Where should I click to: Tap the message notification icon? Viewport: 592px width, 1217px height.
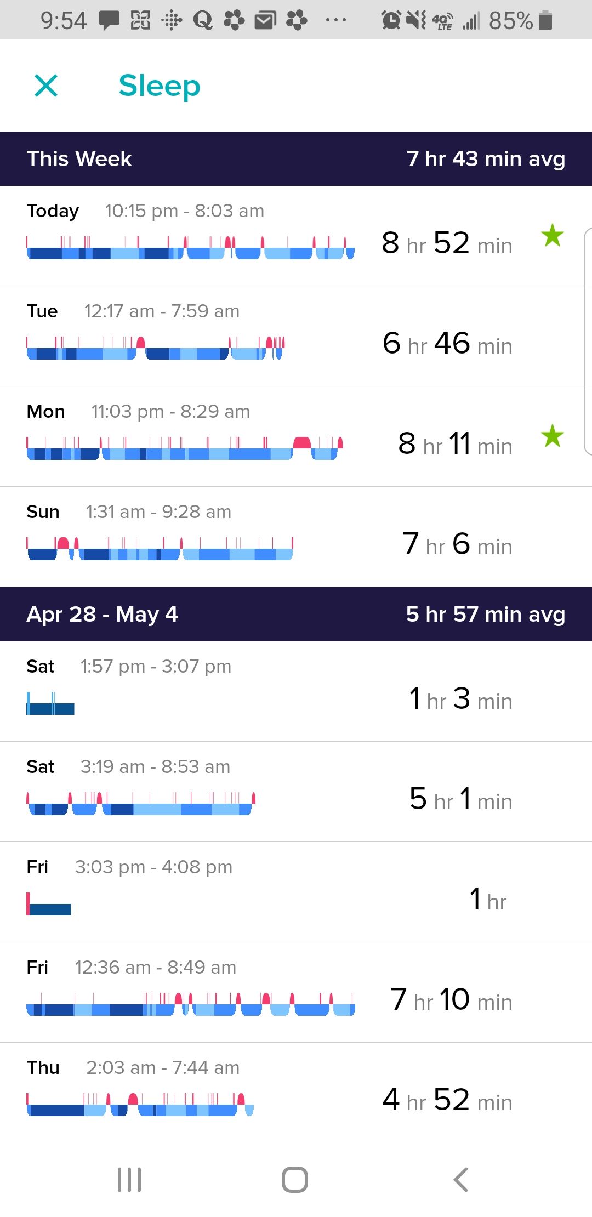(109, 21)
